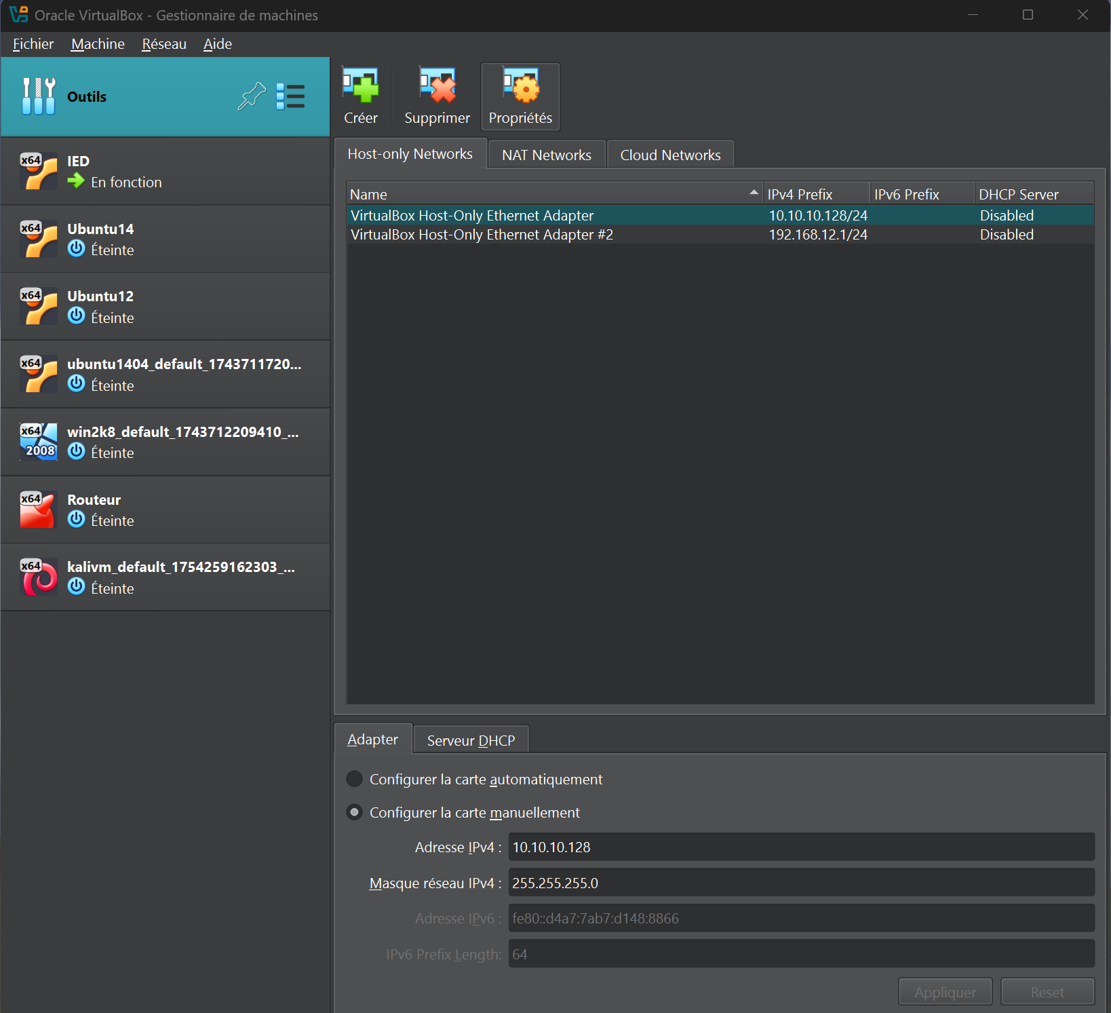Viewport: 1111px width, 1013px height.
Task: Select the kalivm_default virtual machine icon
Action: [39, 577]
